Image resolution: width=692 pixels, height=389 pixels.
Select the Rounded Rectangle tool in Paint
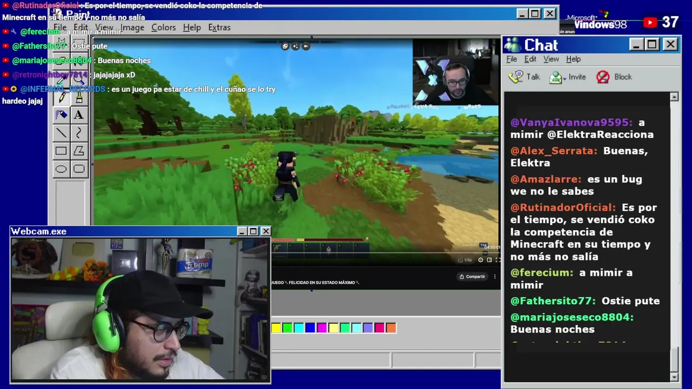79,169
